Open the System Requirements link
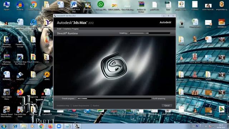The height and width of the screenshot is (129, 229). [81, 106]
